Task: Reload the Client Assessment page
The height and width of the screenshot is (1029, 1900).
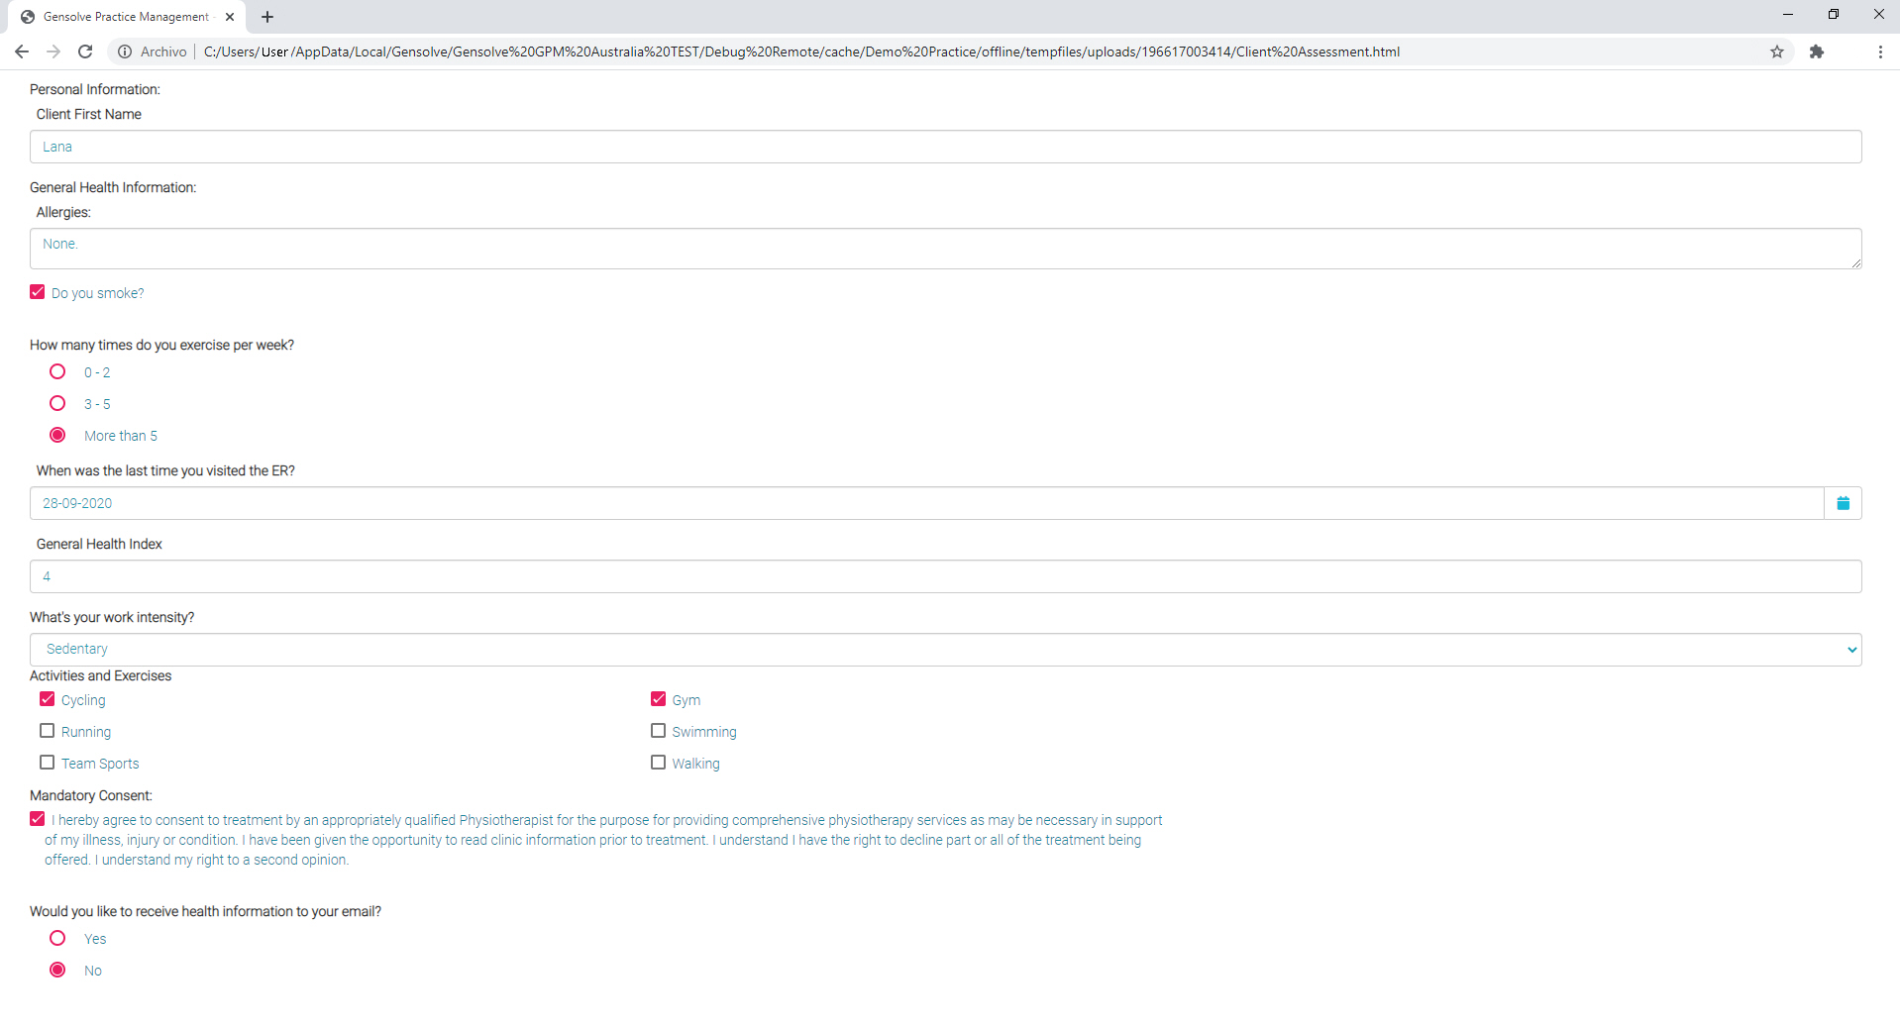Action: (85, 51)
